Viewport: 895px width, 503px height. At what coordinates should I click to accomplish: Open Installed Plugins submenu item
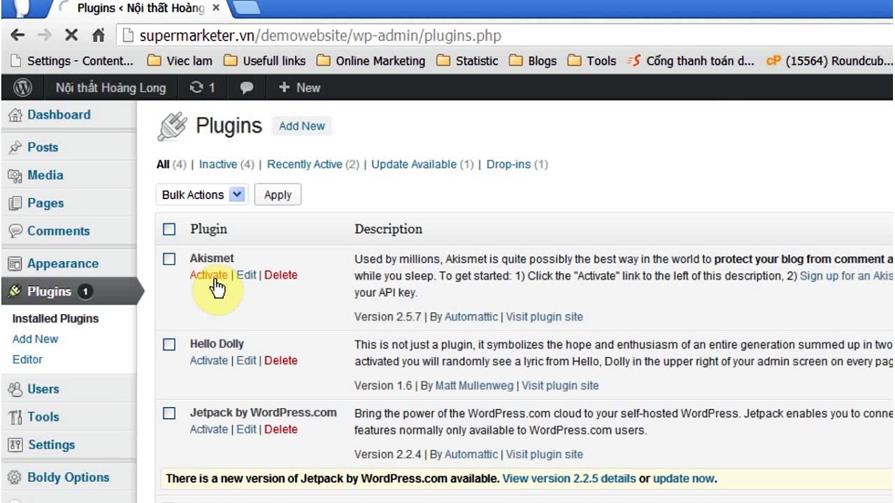[55, 319]
